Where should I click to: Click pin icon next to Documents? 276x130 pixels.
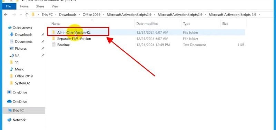tap(42, 41)
